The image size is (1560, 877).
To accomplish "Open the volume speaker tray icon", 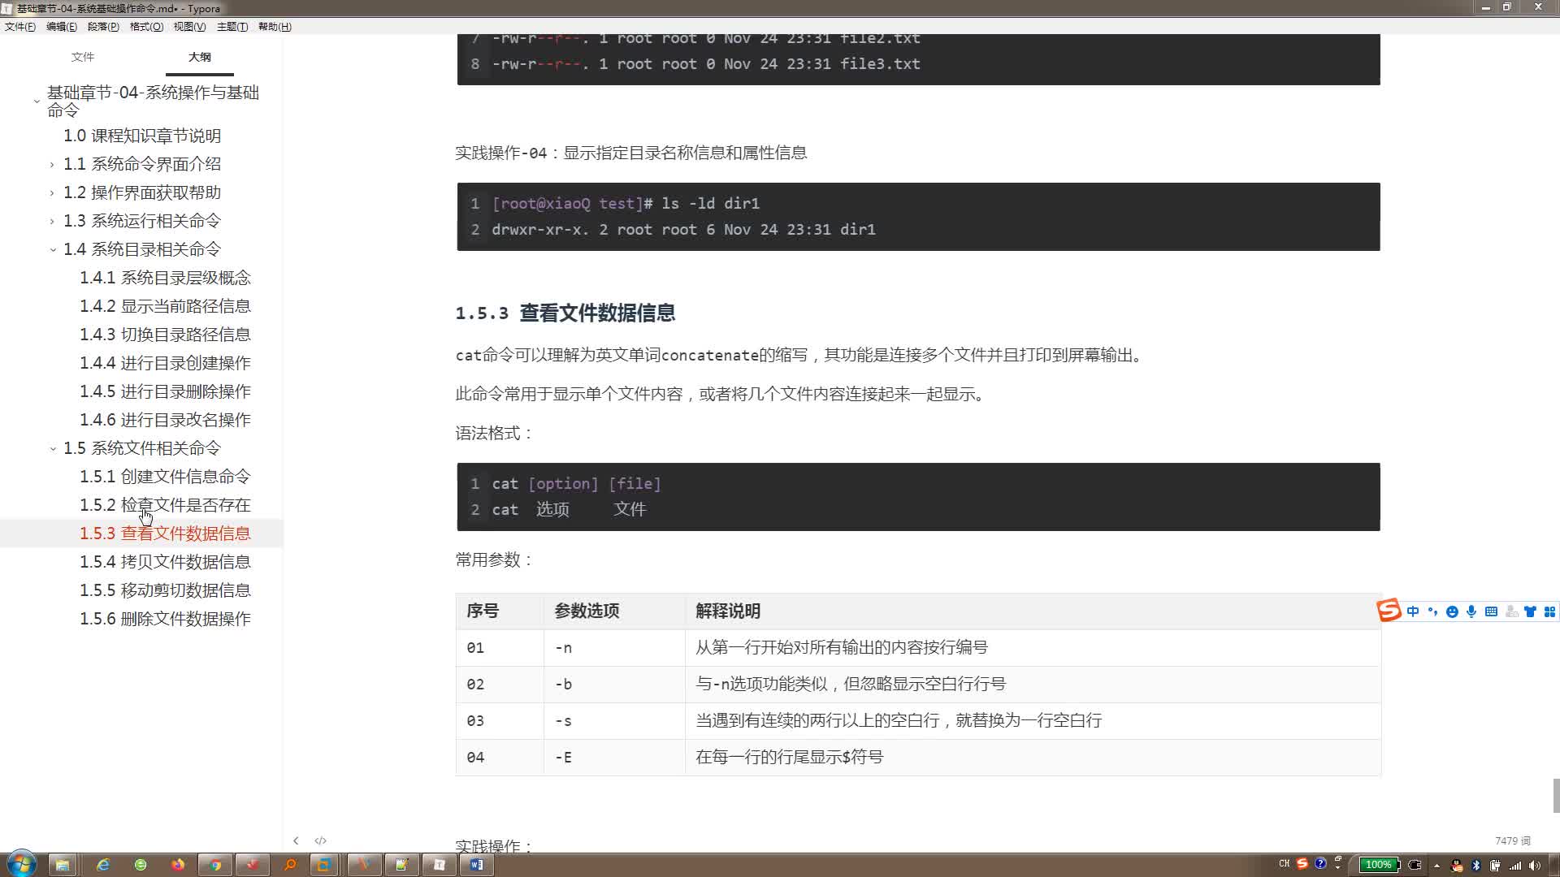I will pos(1534,865).
